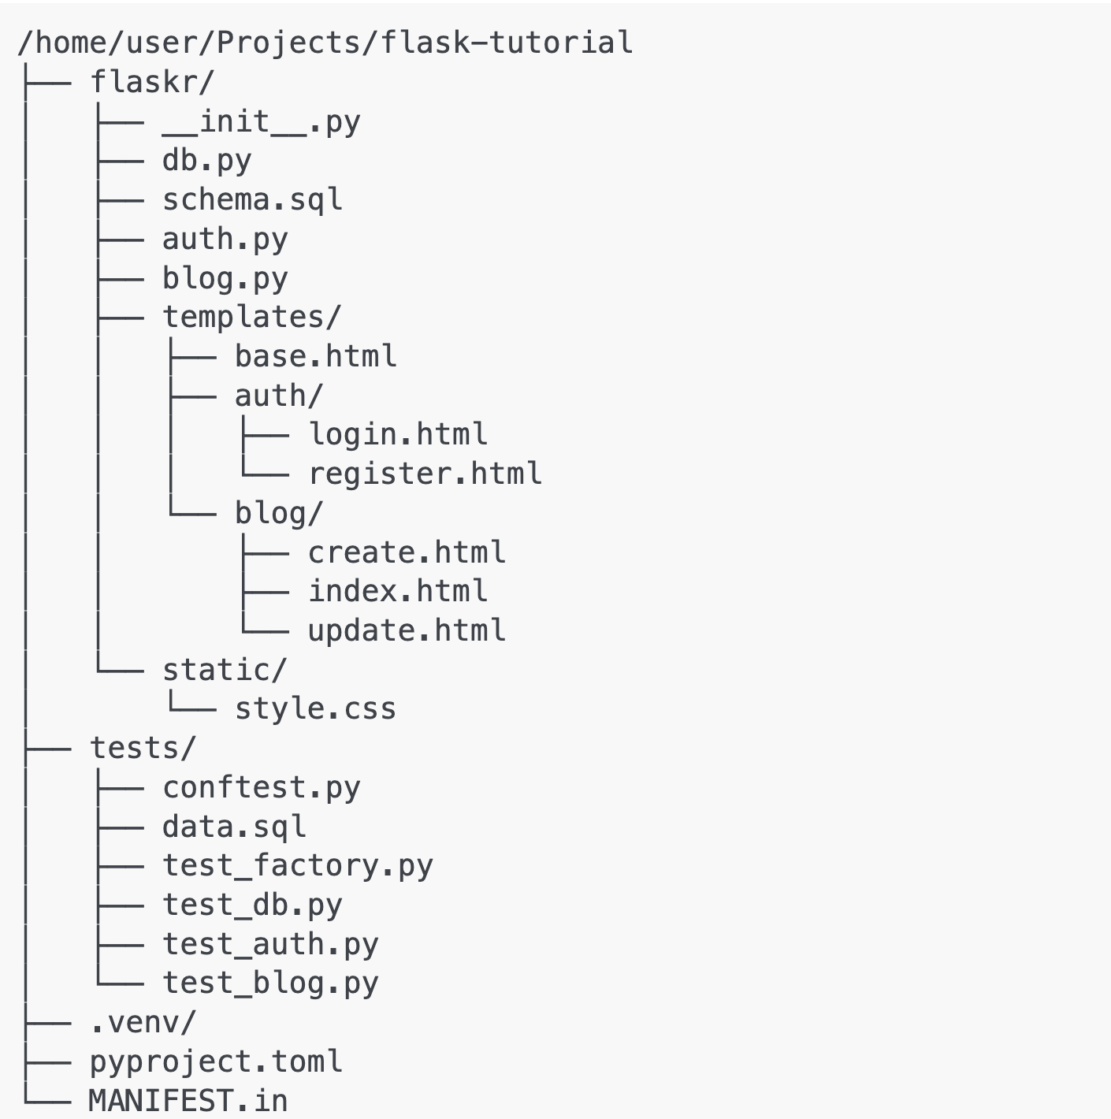Click the tests/ folder

point(143,748)
